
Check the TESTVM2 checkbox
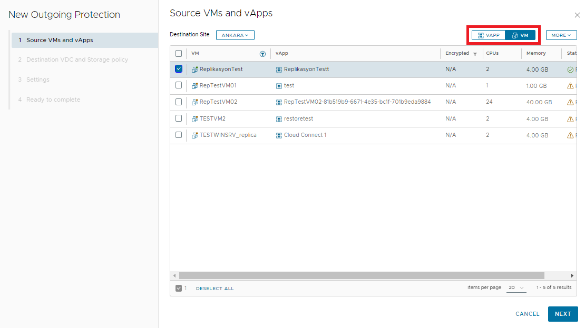pyautogui.click(x=179, y=118)
